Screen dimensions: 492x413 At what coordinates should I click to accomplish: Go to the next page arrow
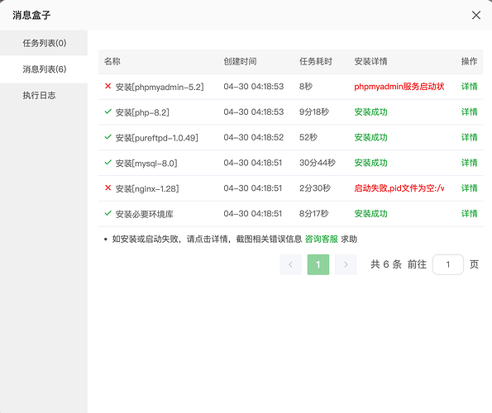click(x=346, y=264)
